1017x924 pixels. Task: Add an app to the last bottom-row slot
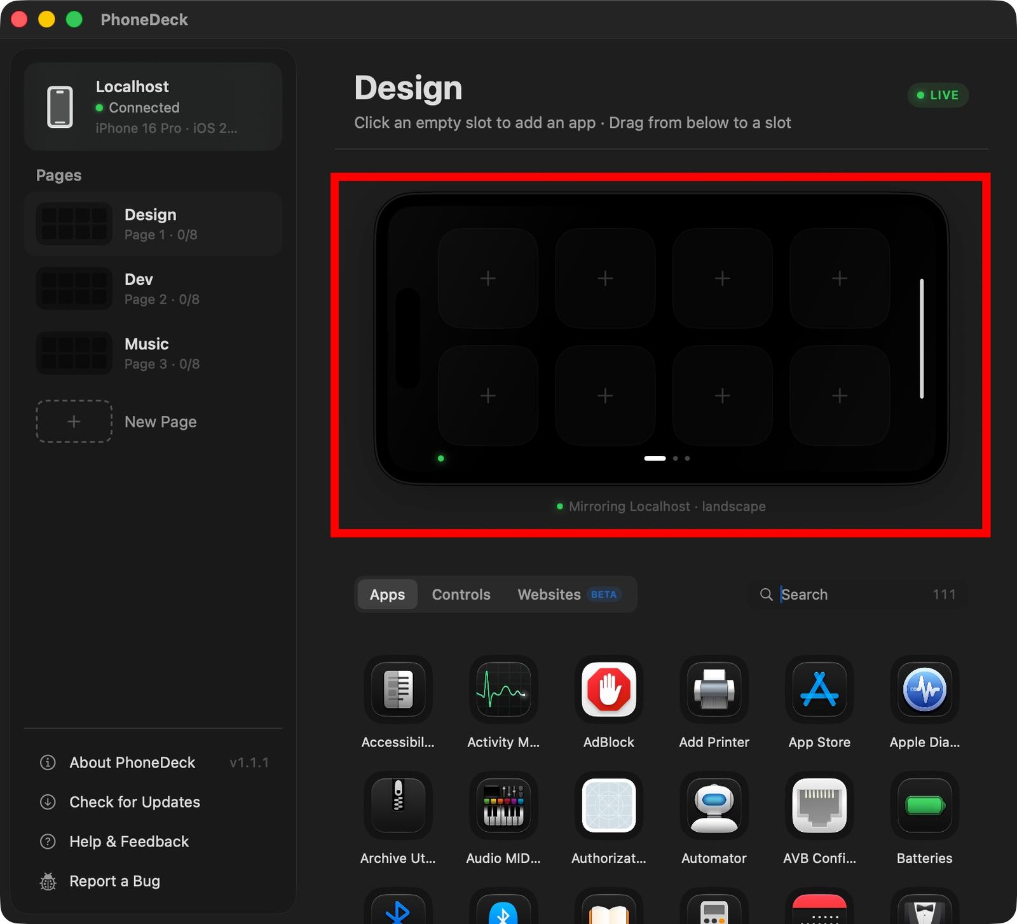click(x=840, y=396)
